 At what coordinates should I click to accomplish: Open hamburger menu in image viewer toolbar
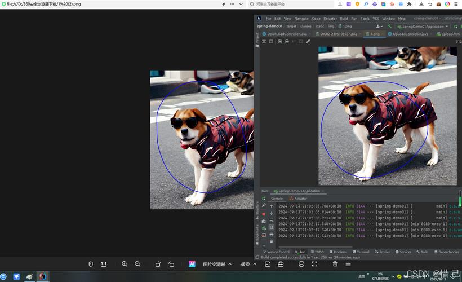[x=348, y=264]
